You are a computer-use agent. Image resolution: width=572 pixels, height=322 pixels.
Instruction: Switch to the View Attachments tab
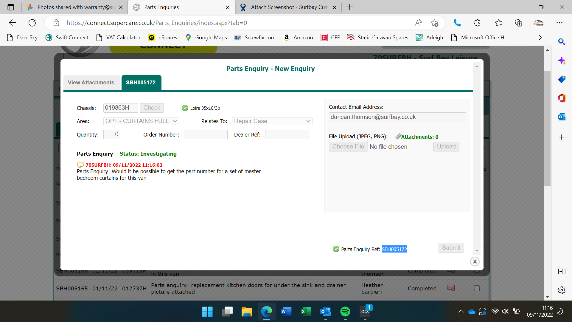click(91, 83)
